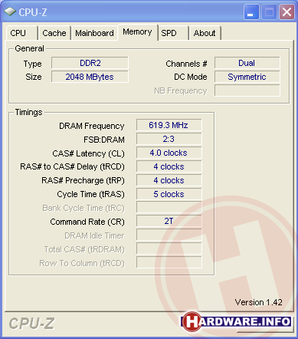Image resolution: width=298 pixels, height=339 pixels.
Task: Click the FSB:DRAM label
Action: tap(104, 140)
